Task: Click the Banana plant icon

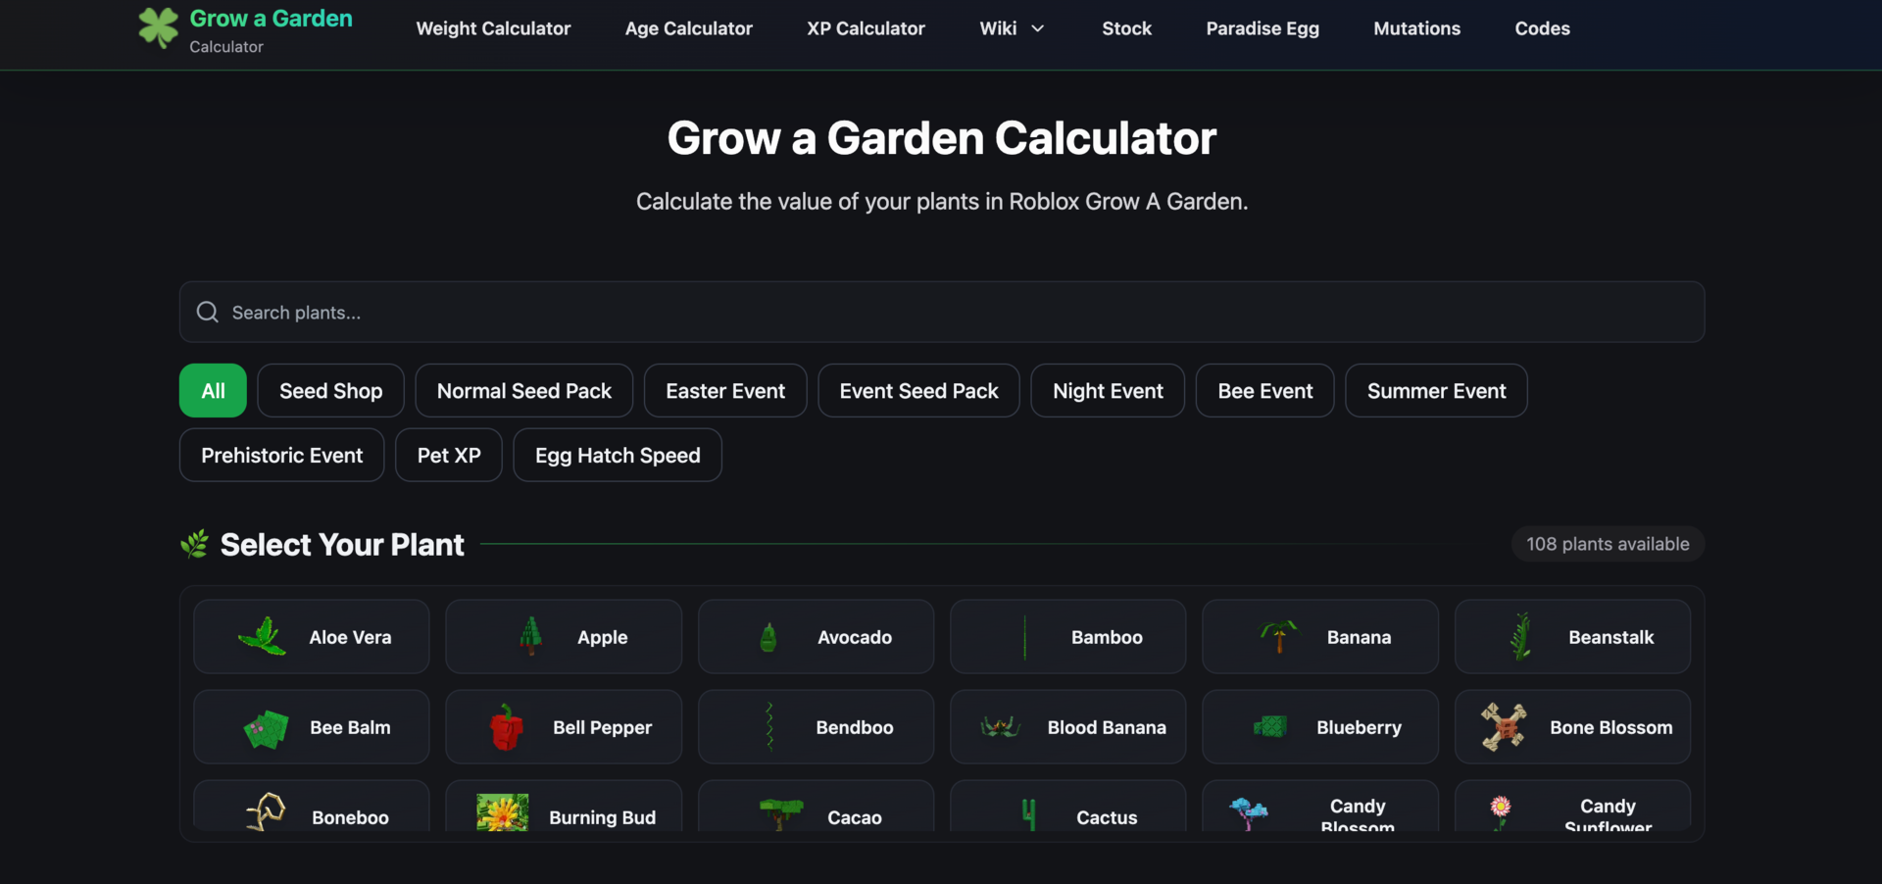Action: click(1278, 636)
